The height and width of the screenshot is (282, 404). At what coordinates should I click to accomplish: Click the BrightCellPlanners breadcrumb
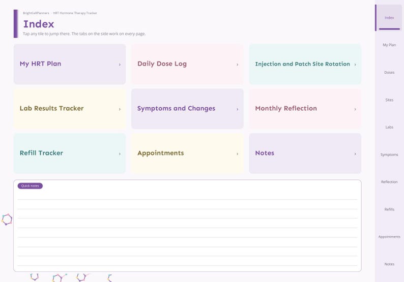click(36, 13)
